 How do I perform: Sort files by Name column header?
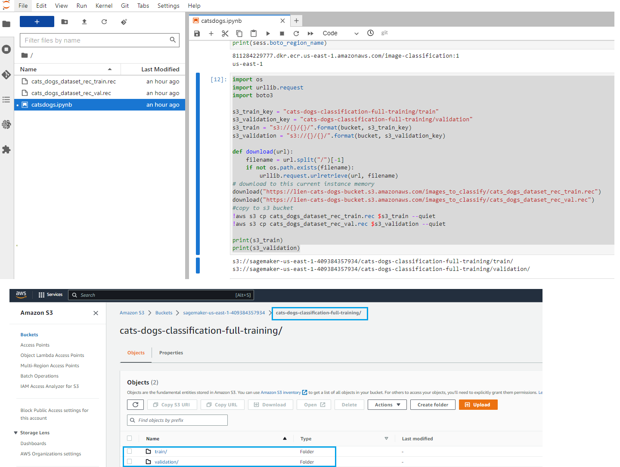pyautogui.click(x=67, y=69)
